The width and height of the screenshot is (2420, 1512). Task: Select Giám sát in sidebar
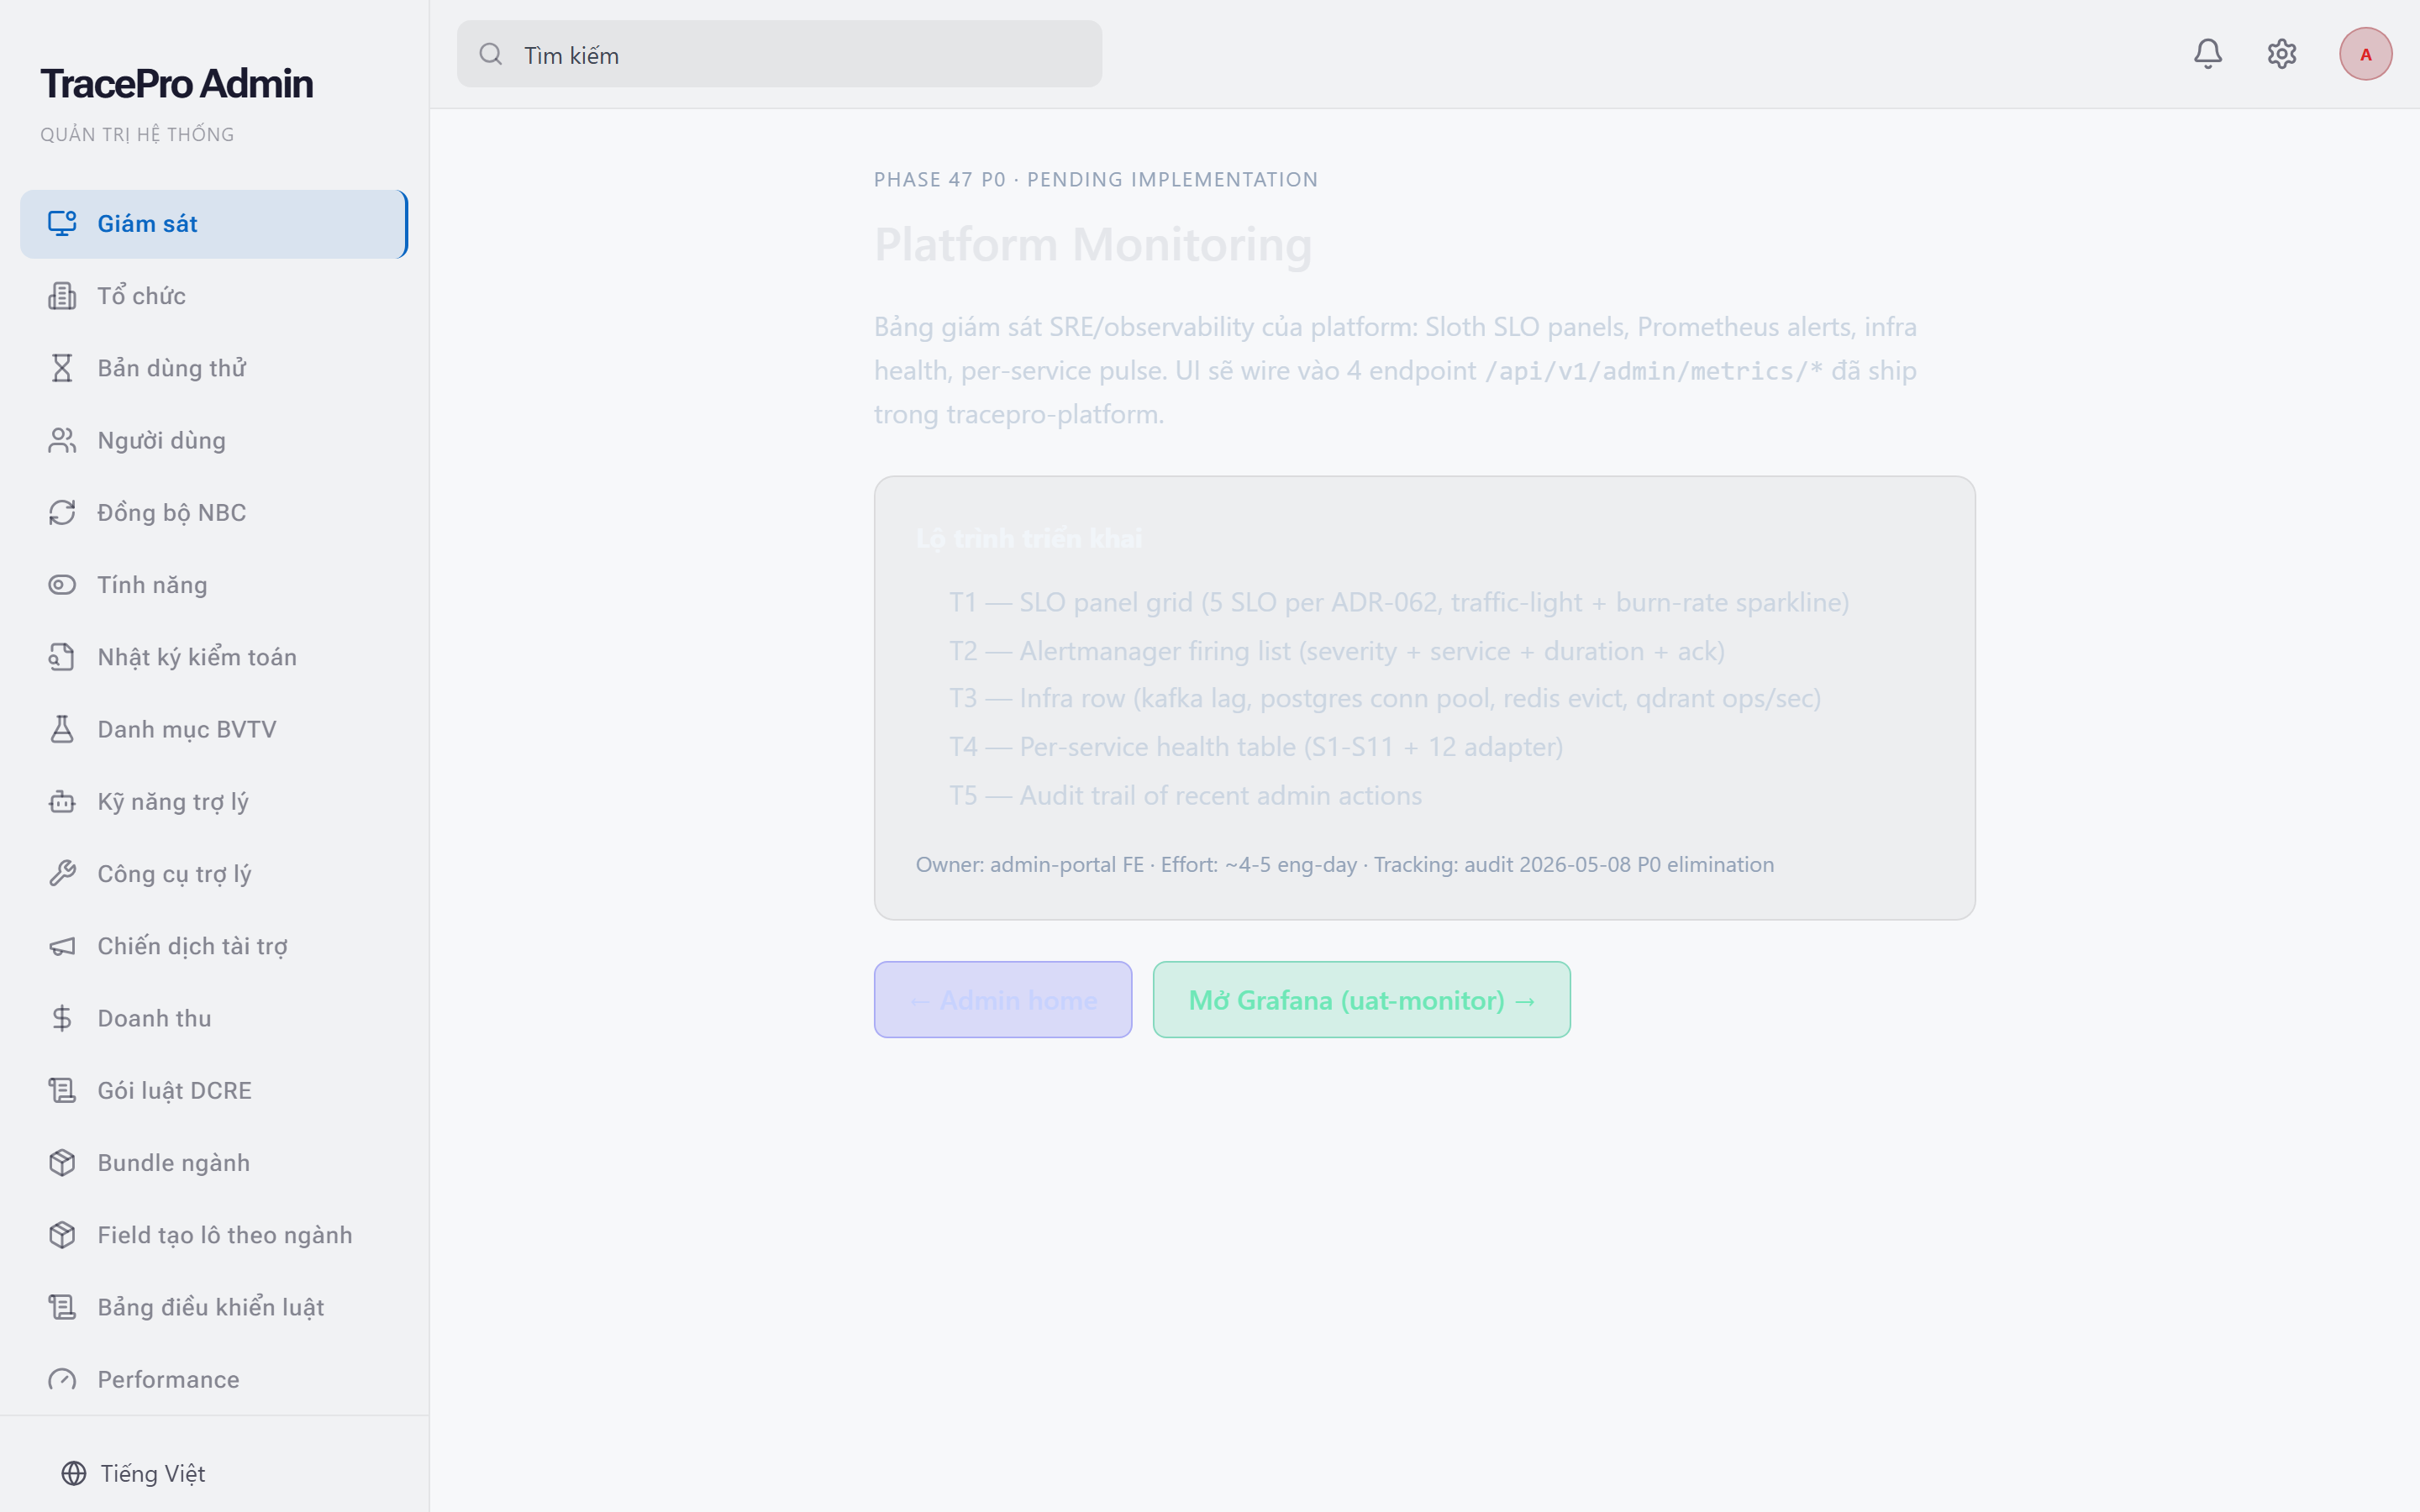pos(214,224)
